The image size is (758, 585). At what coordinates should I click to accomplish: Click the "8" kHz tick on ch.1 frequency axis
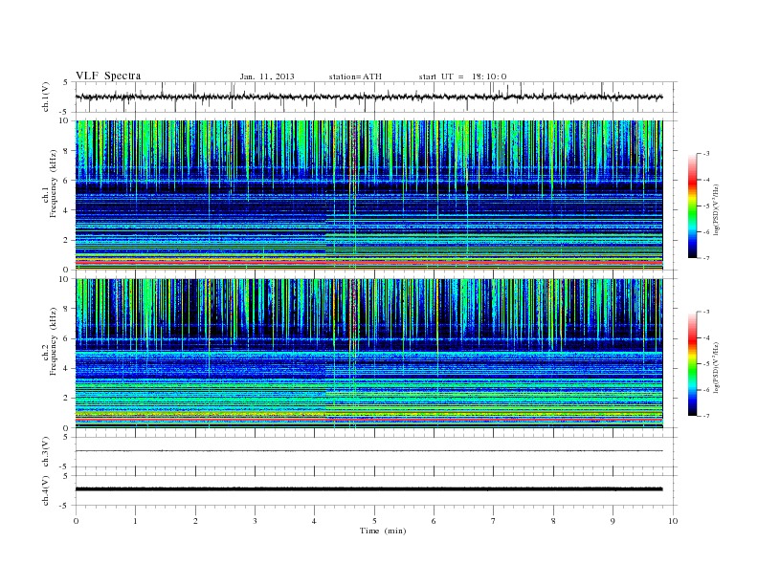(66, 151)
